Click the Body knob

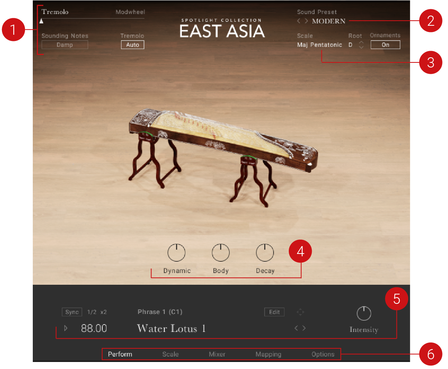[220, 253]
